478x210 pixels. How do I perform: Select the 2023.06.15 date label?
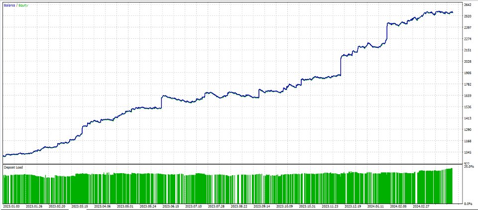tap(171, 207)
